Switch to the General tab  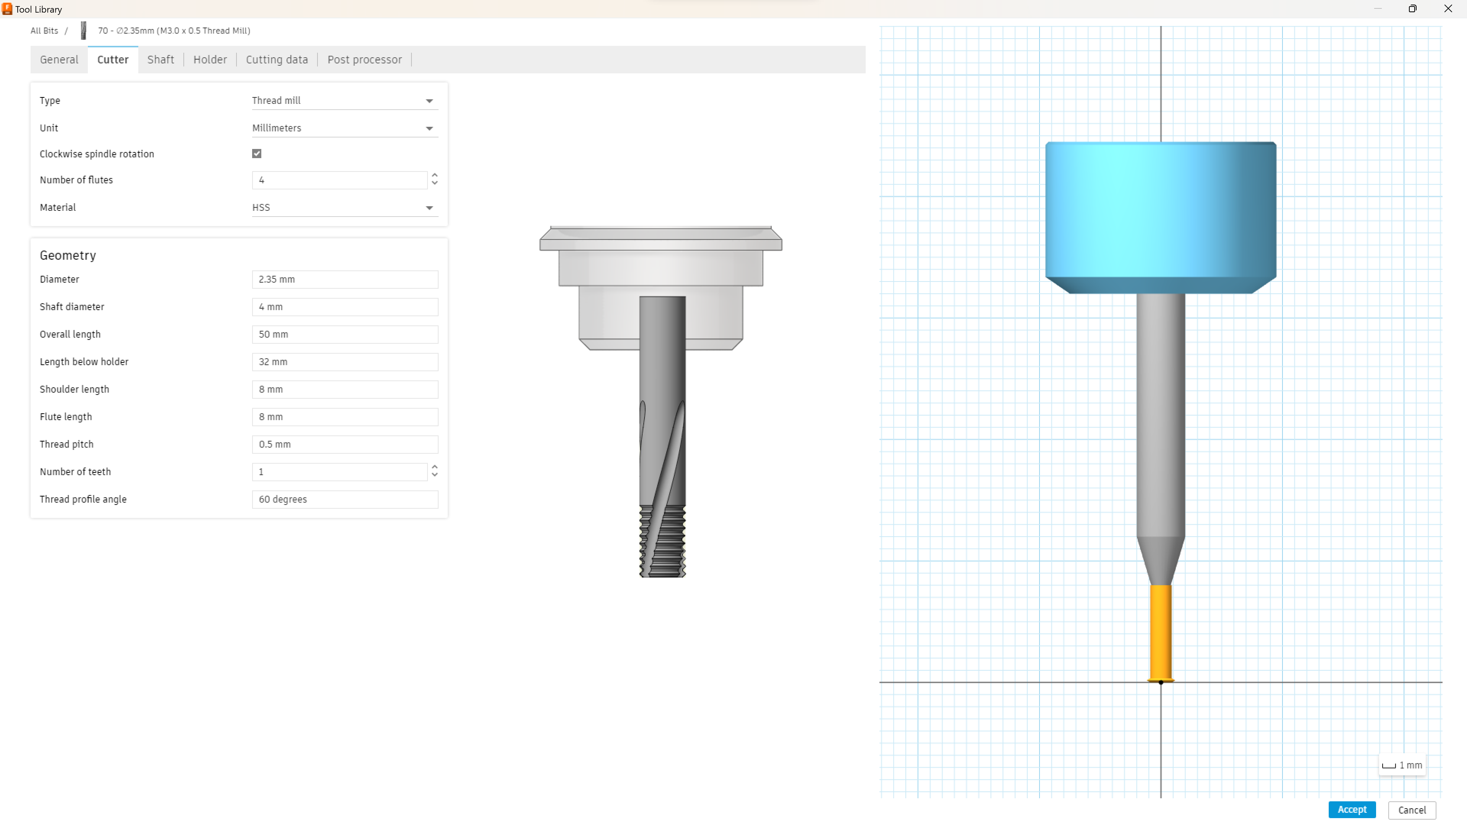click(59, 59)
